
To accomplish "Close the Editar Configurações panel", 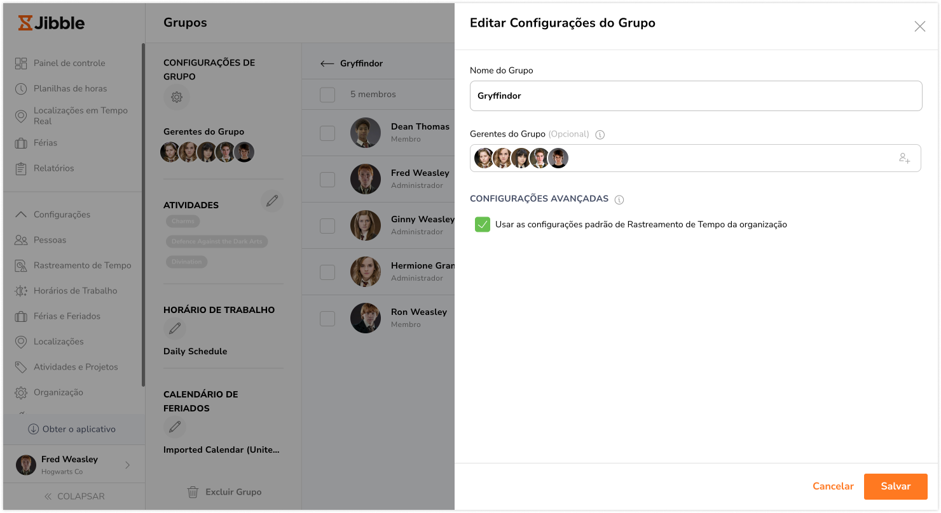I will click(x=919, y=26).
